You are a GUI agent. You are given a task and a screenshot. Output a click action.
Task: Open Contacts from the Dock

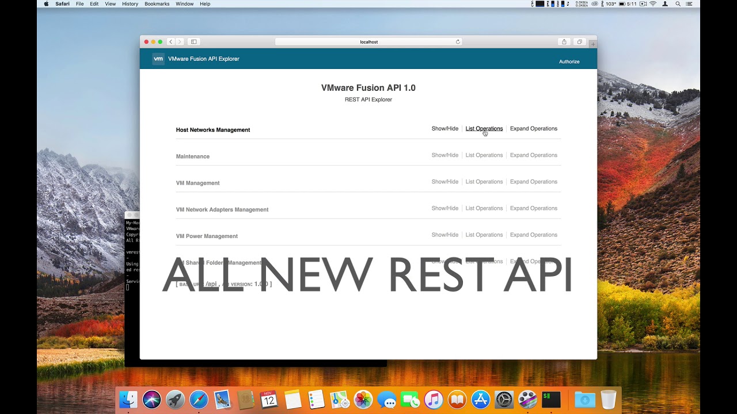(x=245, y=399)
